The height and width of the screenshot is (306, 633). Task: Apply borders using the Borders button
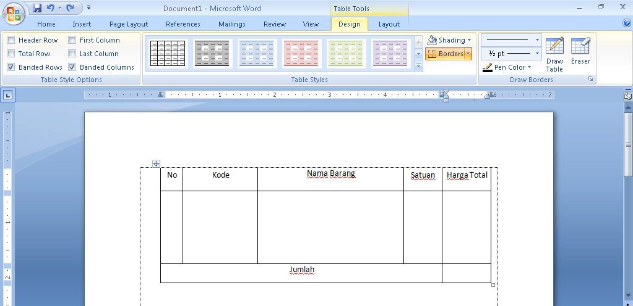[446, 54]
